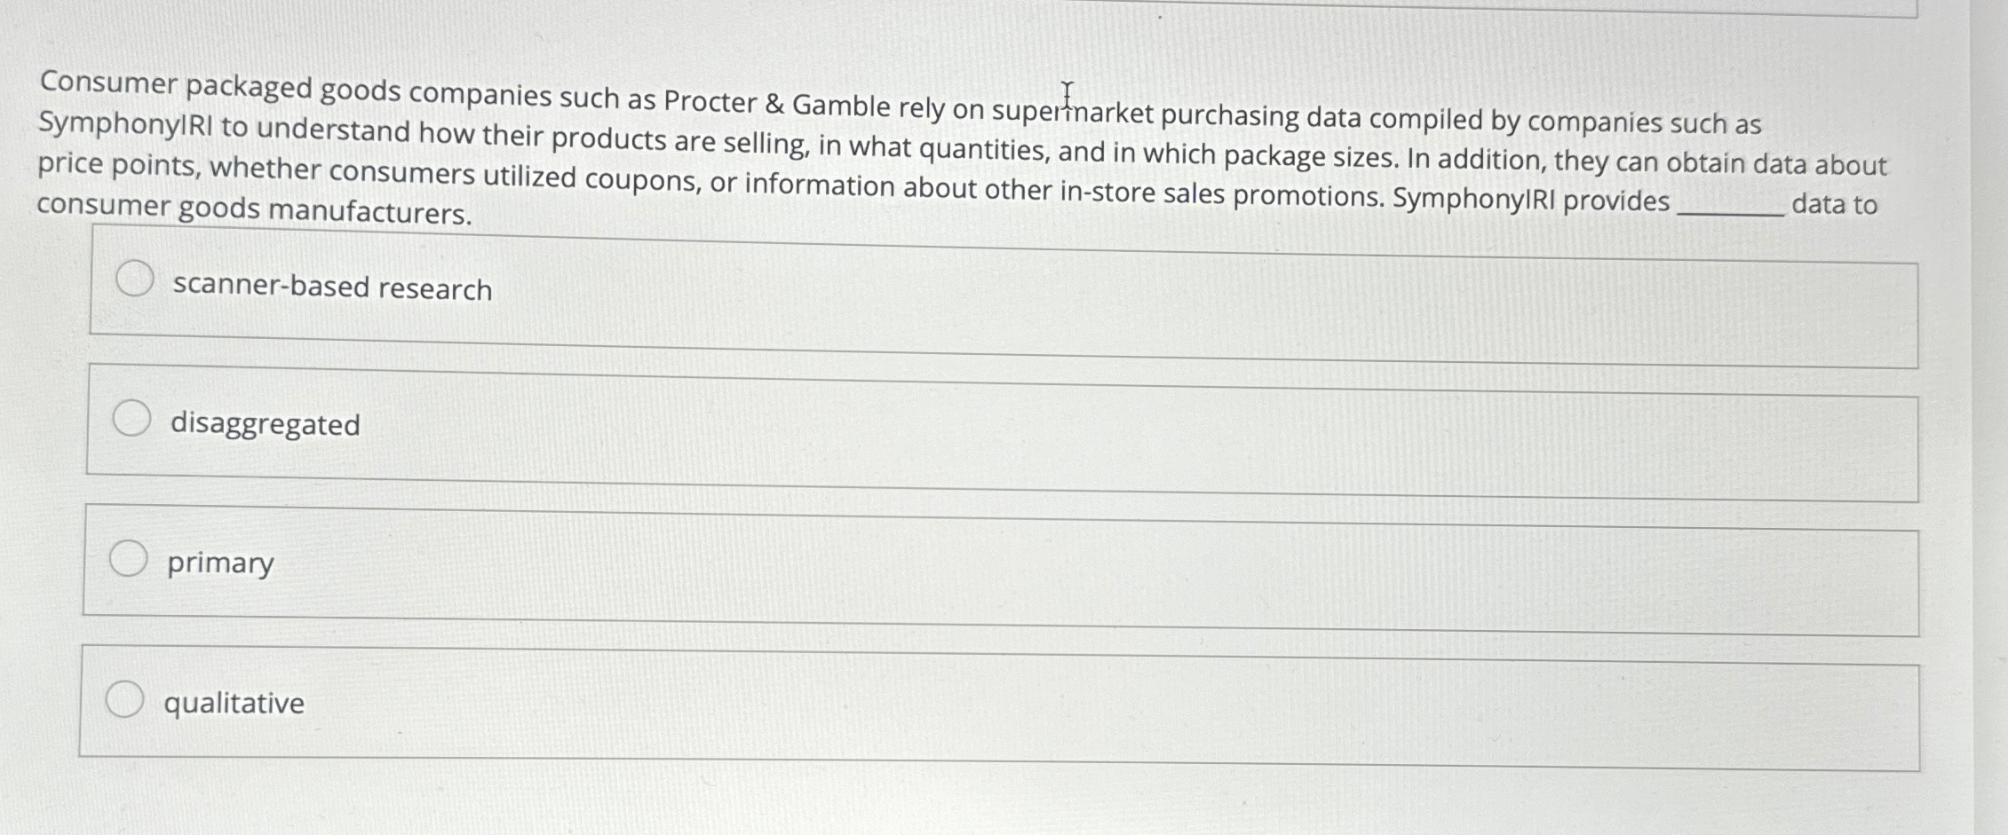The width and height of the screenshot is (2008, 835).
Task: Select the primary radio button
Action: click(128, 556)
